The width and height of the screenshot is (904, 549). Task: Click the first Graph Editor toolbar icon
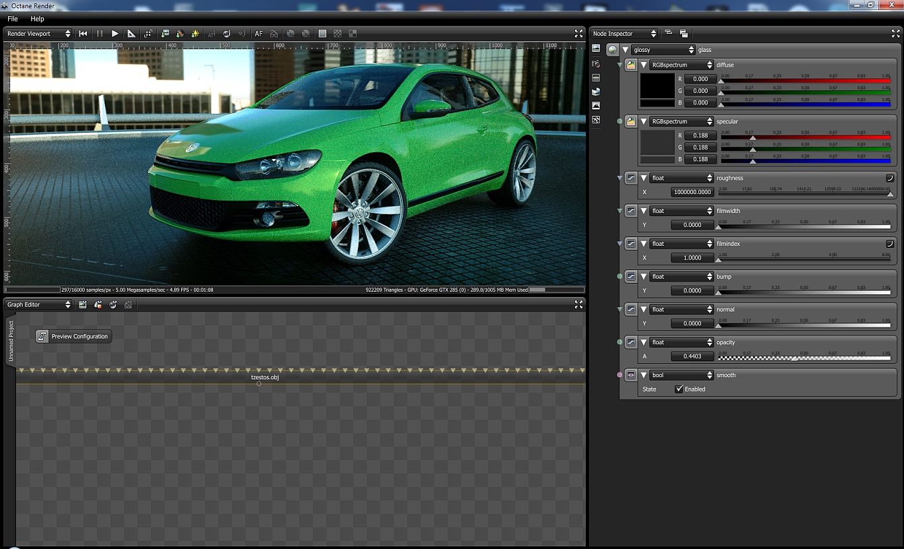pyautogui.click(x=82, y=304)
